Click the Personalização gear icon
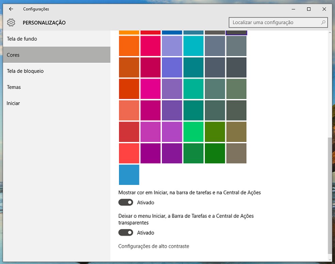 pyautogui.click(x=11, y=23)
